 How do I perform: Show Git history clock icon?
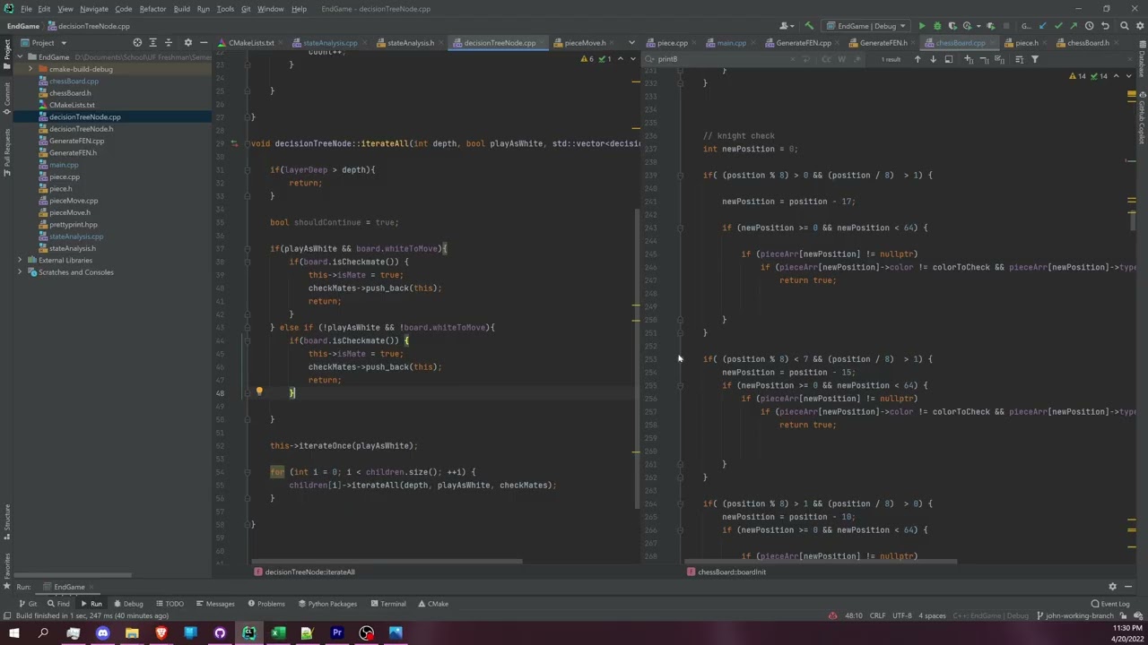[x=1090, y=26]
